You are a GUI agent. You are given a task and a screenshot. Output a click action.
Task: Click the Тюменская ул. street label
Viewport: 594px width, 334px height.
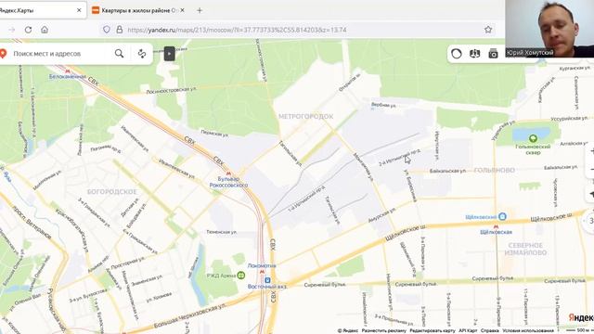click(222, 232)
